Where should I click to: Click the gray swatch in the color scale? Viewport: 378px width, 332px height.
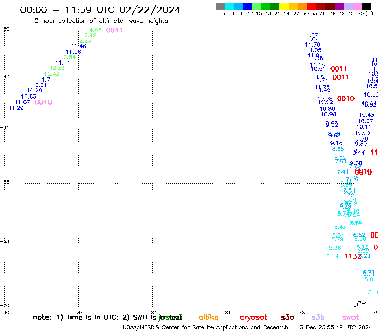pos(220,7)
